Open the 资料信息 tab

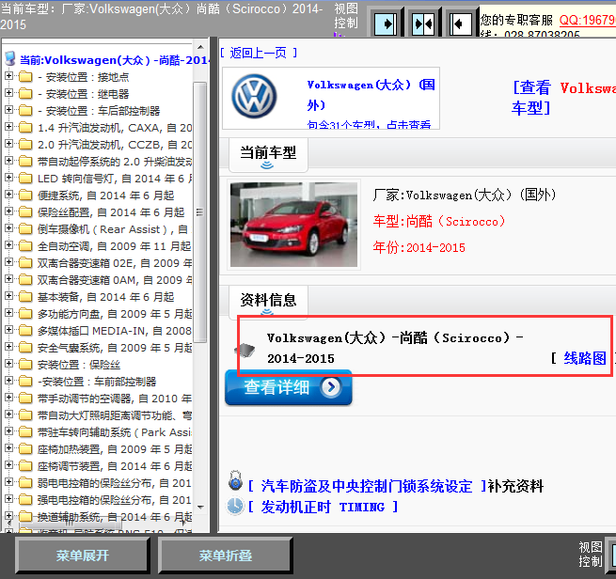[268, 302]
